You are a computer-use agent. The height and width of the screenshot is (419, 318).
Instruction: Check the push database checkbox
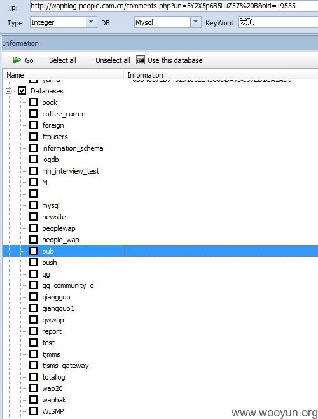coord(34,263)
